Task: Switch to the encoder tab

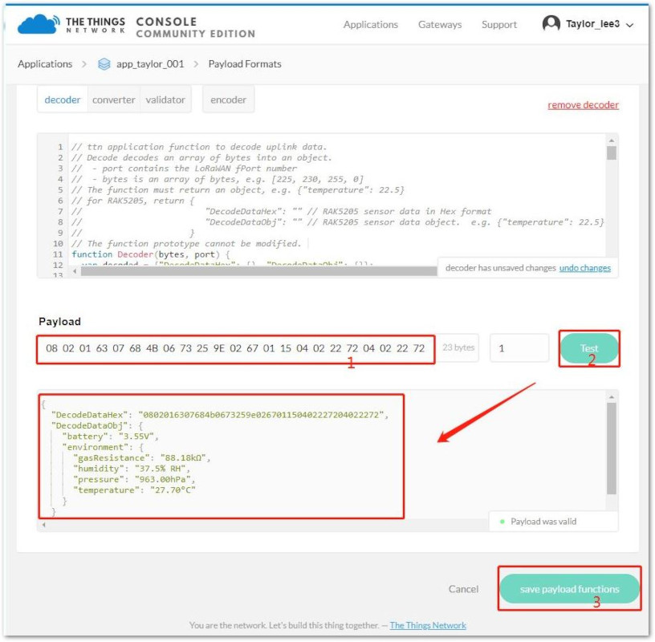Action: point(228,100)
